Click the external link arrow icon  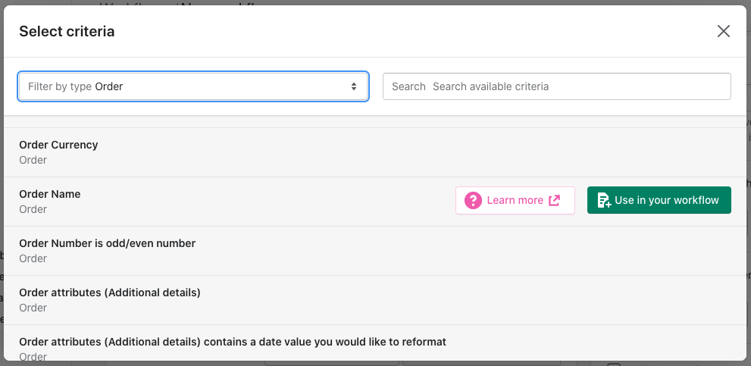(555, 200)
